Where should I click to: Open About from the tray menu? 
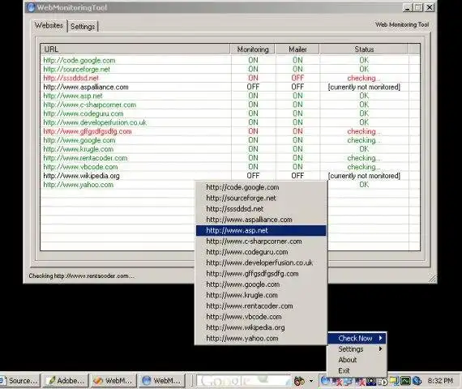click(357, 360)
